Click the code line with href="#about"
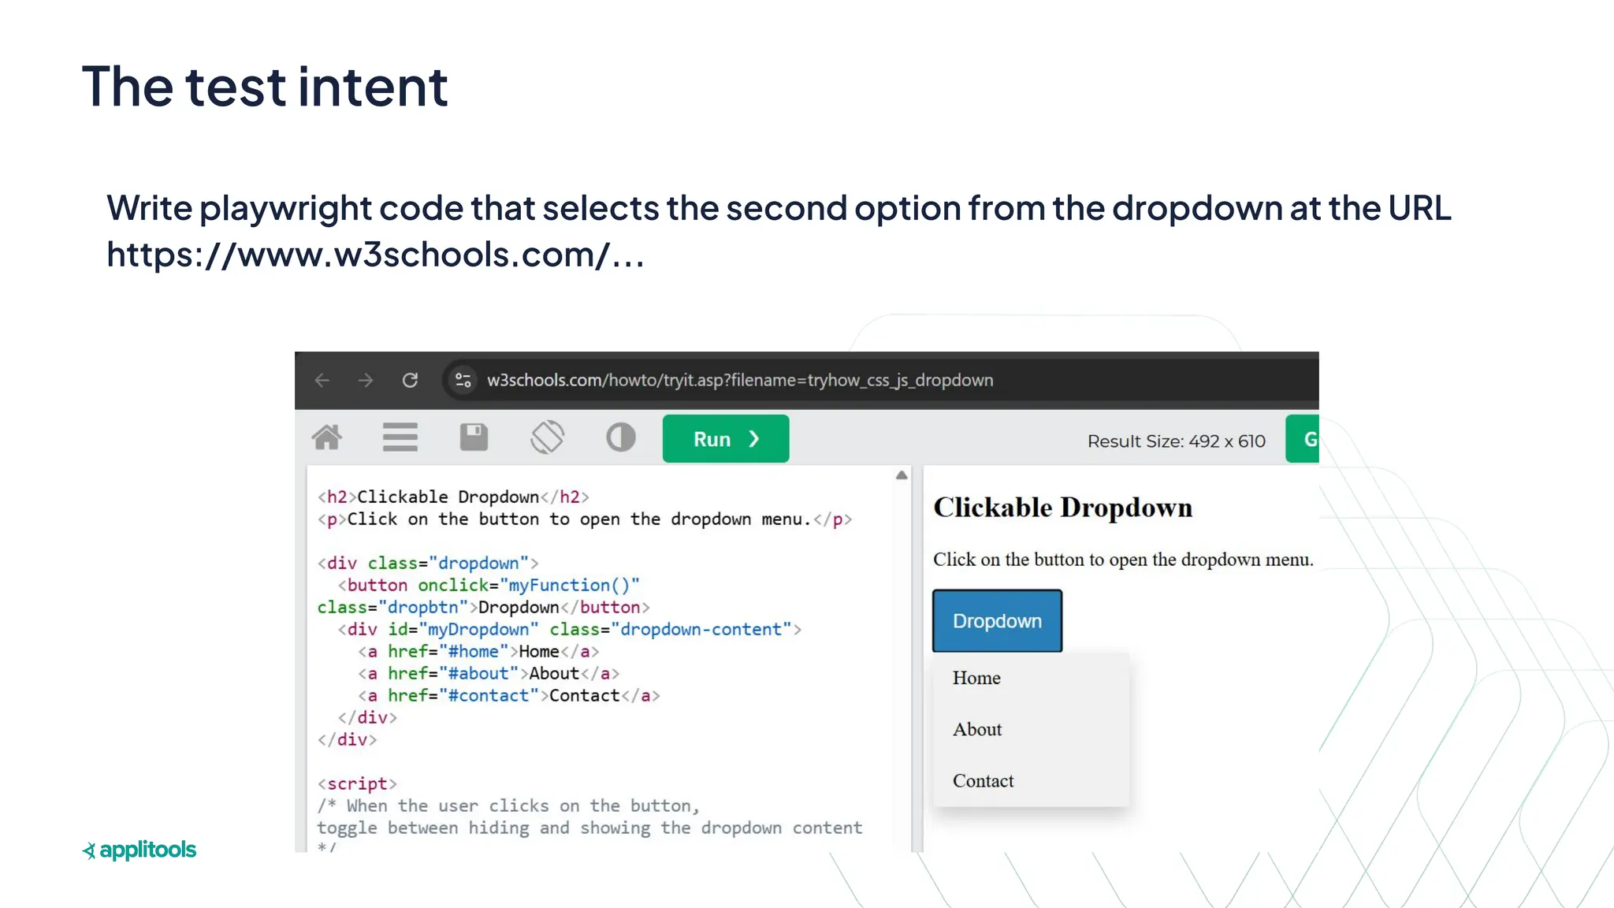This screenshot has height=908, width=1614. click(489, 674)
